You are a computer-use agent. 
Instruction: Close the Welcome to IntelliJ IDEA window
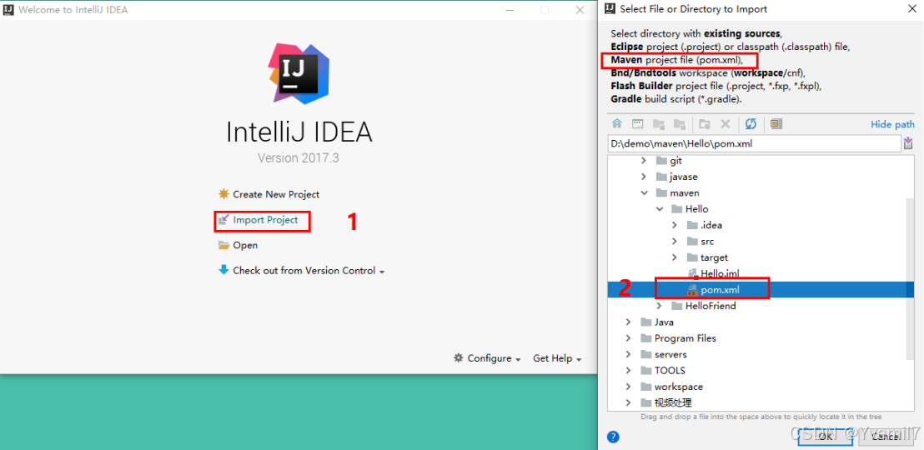(x=580, y=9)
